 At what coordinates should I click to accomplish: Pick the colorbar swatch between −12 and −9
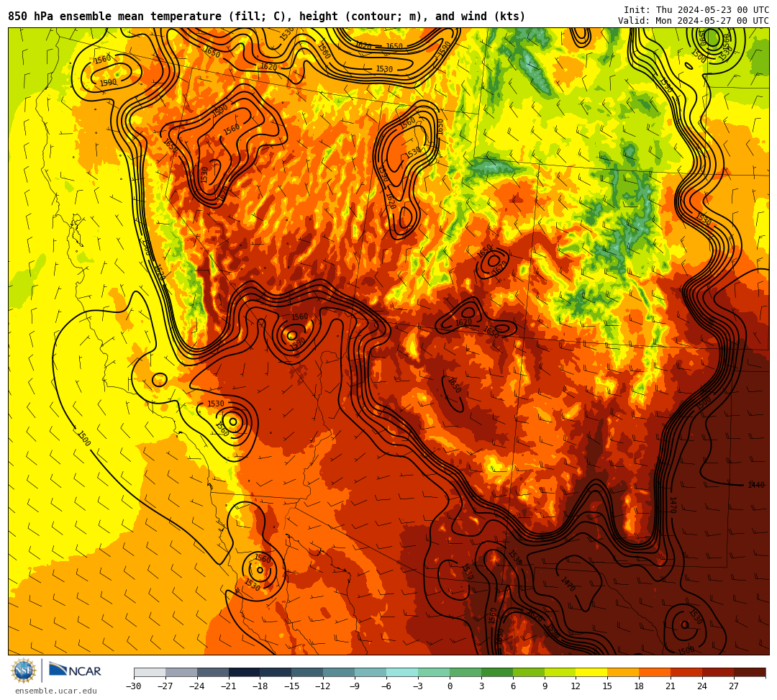point(340,672)
